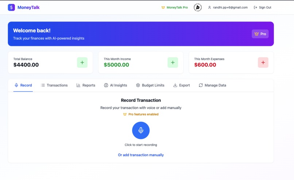Click the green plus on Total Balance card
The image size is (294, 180).
82,63
